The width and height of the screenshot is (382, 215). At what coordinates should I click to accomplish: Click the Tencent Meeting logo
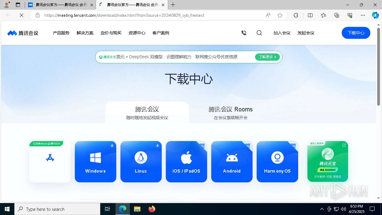point(23,33)
